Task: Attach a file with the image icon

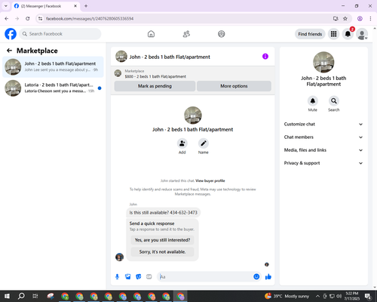Action: tap(128, 277)
